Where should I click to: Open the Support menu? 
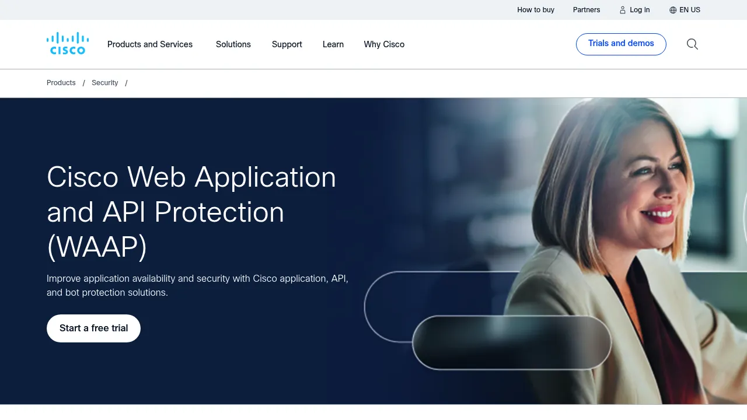pos(287,44)
